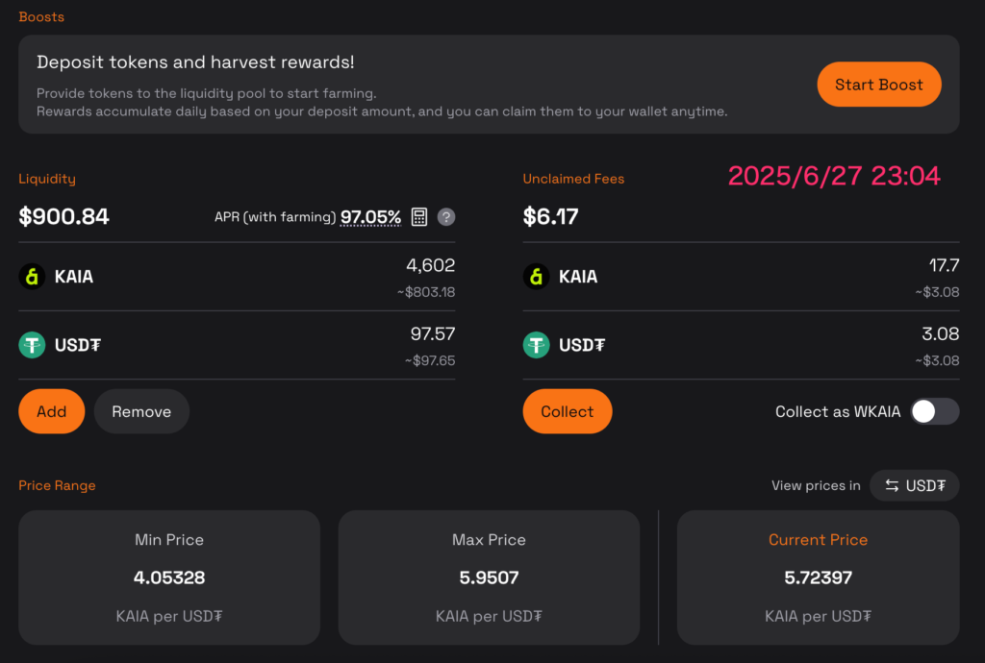Image resolution: width=985 pixels, height=663 pixels.
Task: Select the Max Price card
Action: click(x=489, y=577)
